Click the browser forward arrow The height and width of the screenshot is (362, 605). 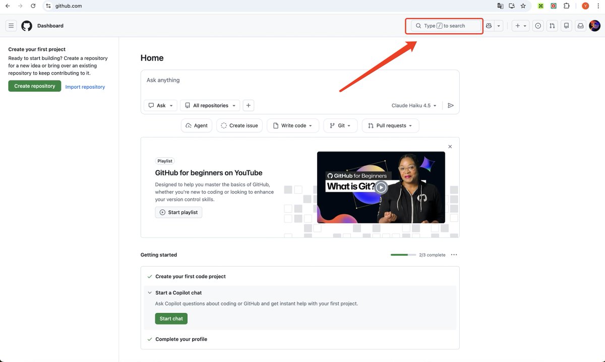20,6
